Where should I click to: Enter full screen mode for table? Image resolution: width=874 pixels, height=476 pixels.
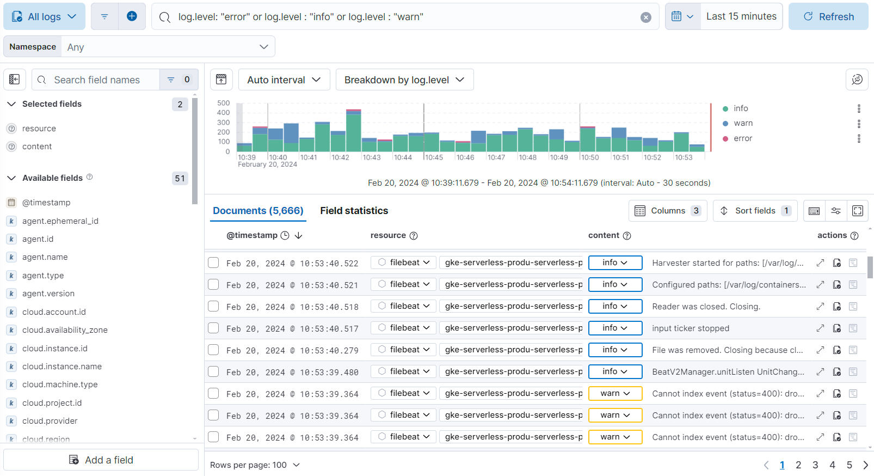857,211
